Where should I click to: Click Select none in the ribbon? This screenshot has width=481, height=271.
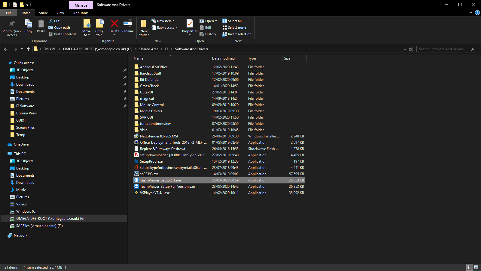pyautogui.click(x=234, y=28)
